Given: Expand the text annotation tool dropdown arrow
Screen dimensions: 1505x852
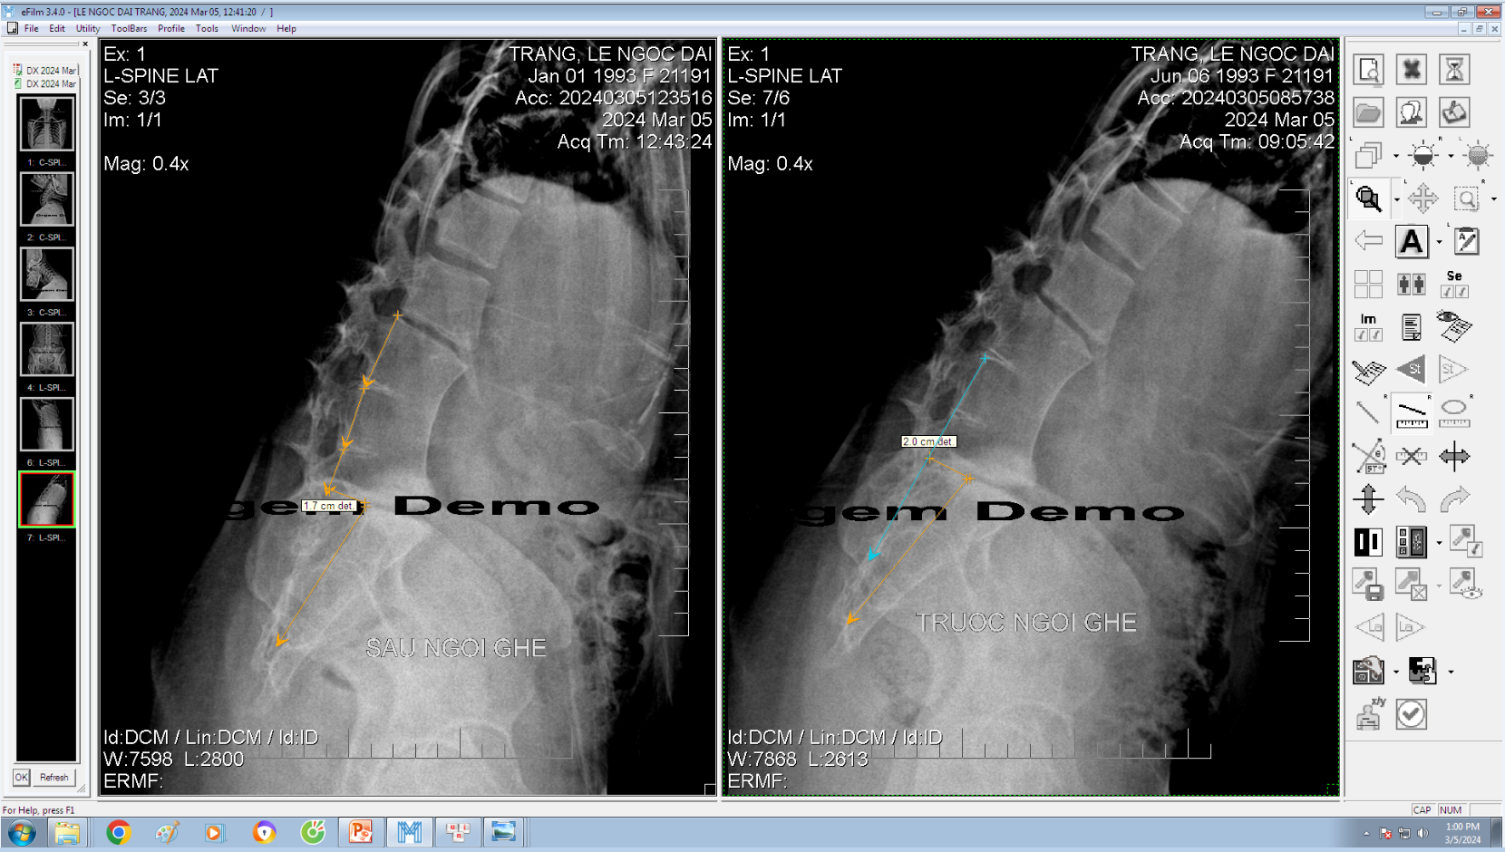Looking at the screenshot, I should (1439, 242).
